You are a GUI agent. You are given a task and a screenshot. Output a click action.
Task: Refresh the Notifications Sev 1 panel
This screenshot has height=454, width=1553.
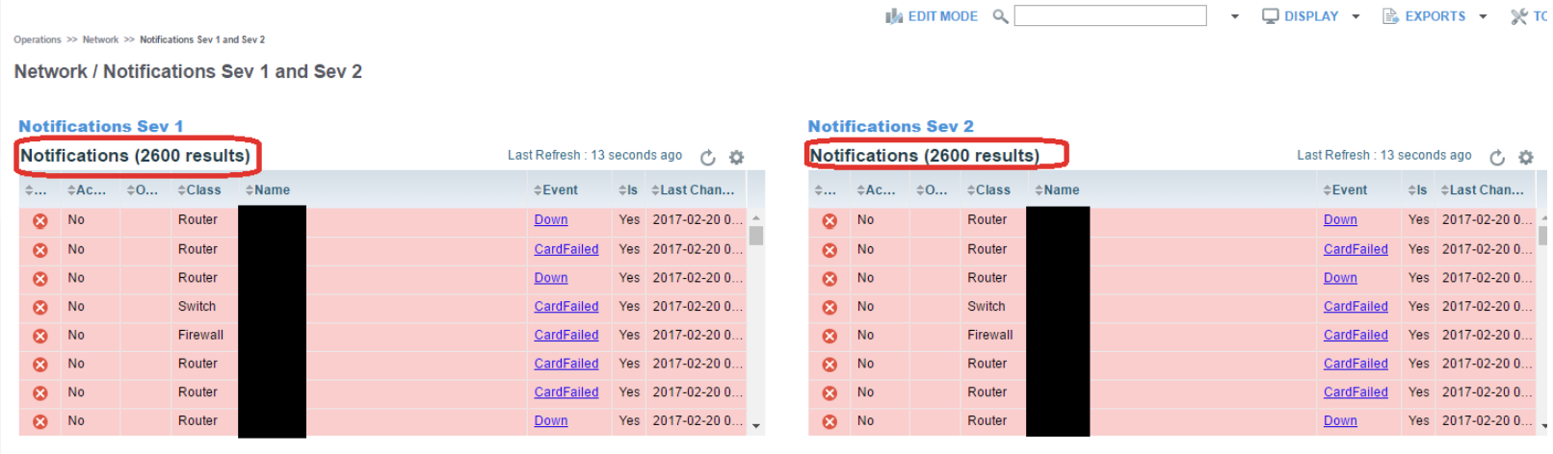click(x=708, y=158)
